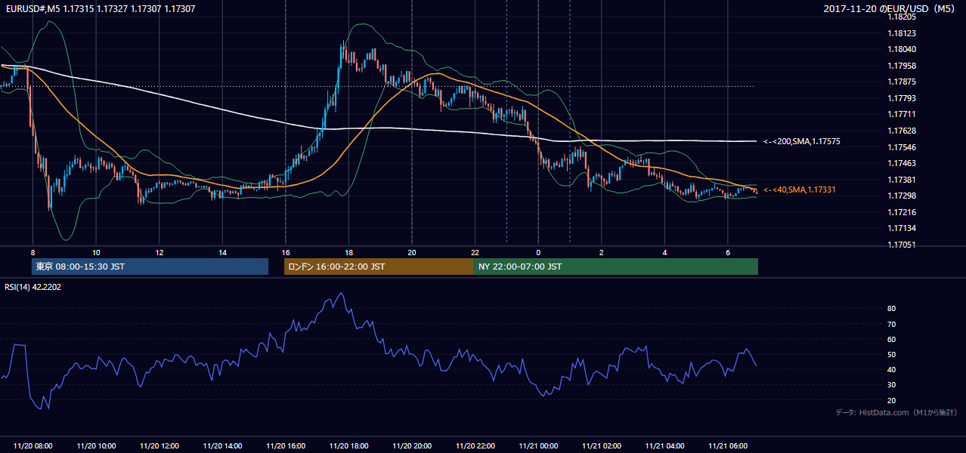Select the NY 22:00-07:00 JST session bar
Image resolution: width=966 pixels, height=453 pixels.
(x=616, y=267)
